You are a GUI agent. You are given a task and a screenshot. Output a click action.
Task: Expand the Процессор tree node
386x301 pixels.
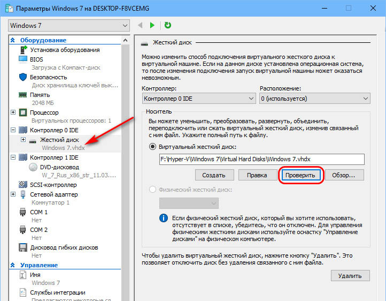point(13,112)
